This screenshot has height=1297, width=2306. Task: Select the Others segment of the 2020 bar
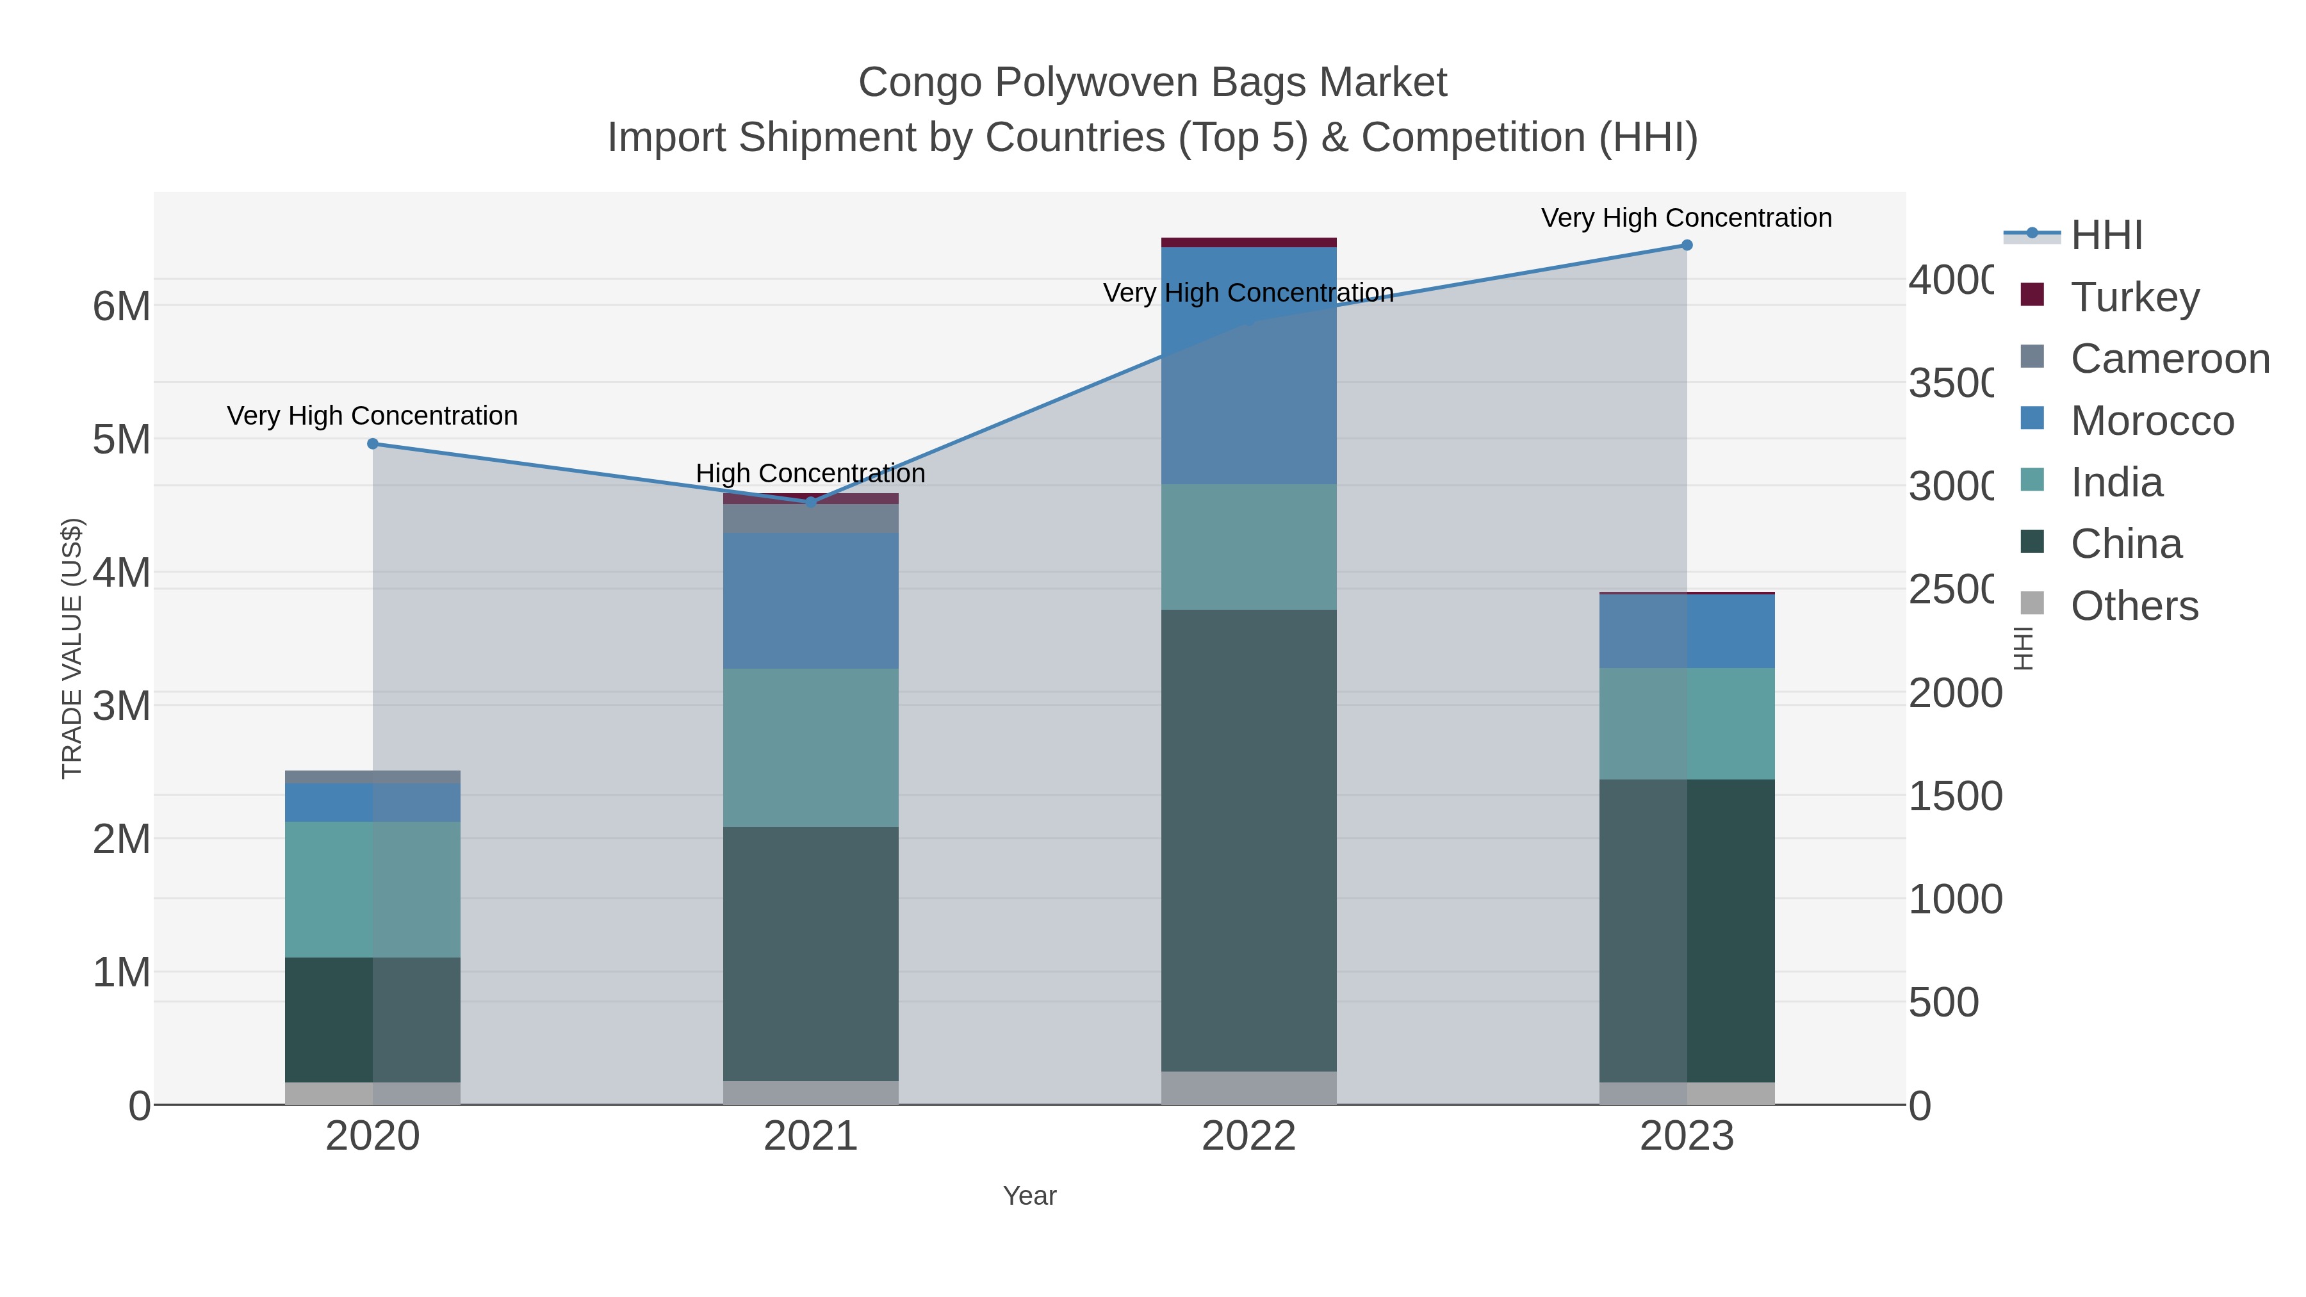pyautogui.click(x=372, y=1093)
